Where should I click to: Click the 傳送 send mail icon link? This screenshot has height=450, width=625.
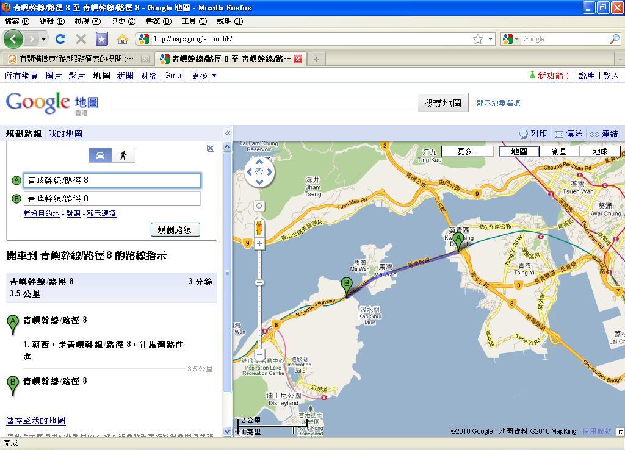tap(569, 134)
